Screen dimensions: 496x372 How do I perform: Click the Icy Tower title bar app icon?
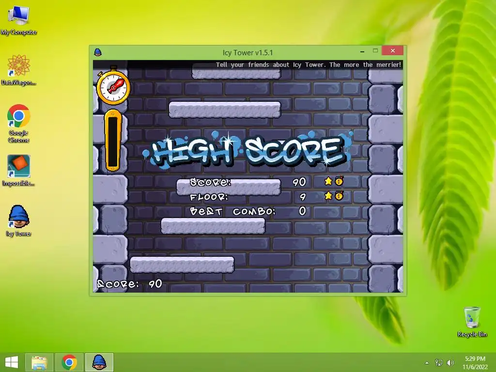(x=98, y=52)
